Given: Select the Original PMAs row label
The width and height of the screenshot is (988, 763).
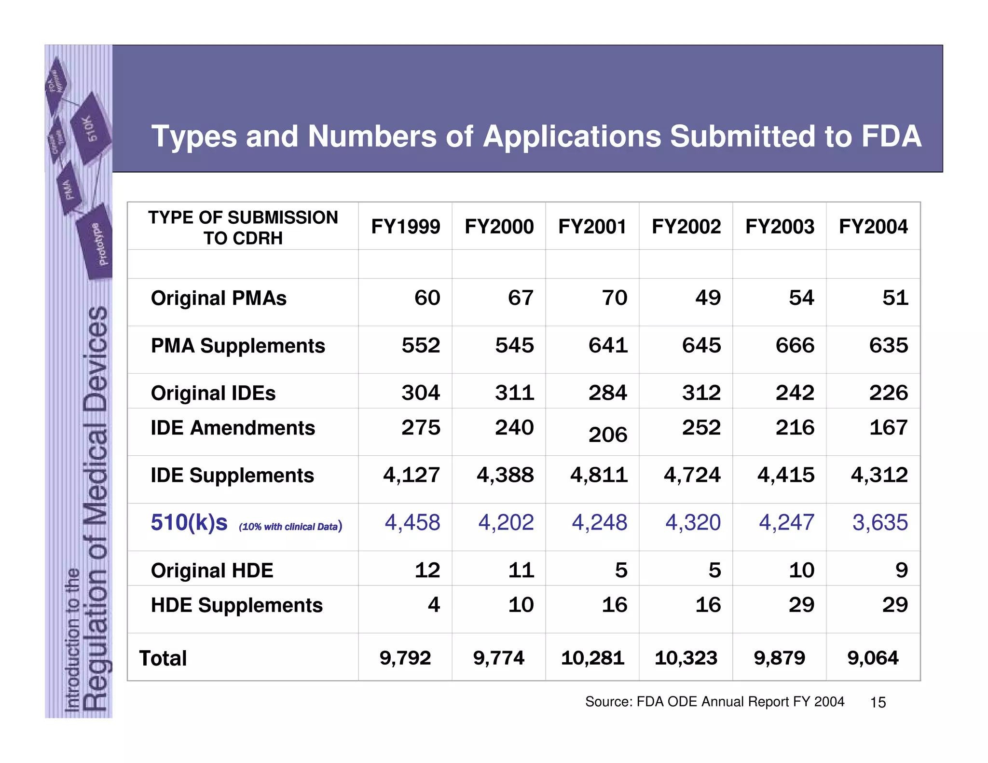Looking at the screenshot, I should click(219, 298).
